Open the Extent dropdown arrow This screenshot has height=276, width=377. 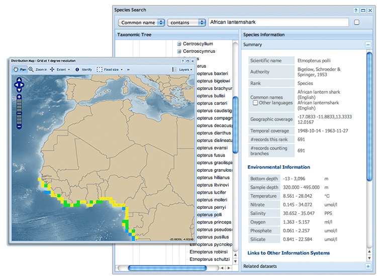[x=69, y=70]
